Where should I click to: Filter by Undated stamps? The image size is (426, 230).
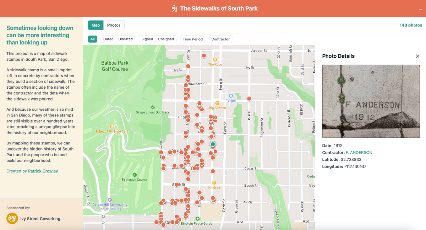(x=126, y=39)
